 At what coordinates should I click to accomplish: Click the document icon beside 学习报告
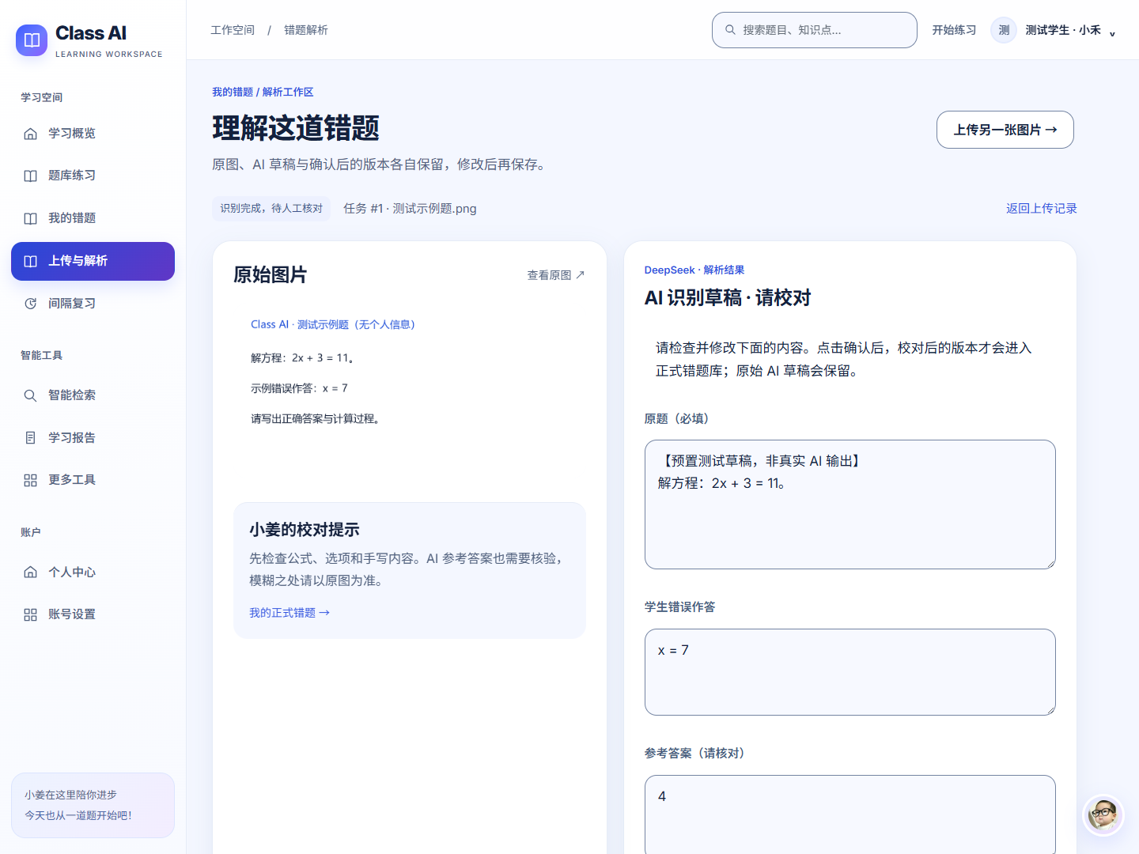click(30, 437)
